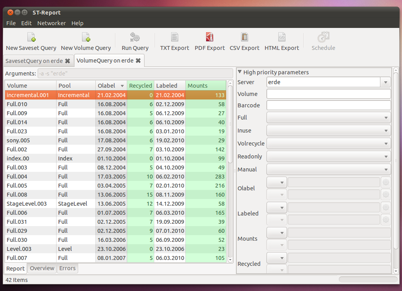
Task: Click the Olabel date 27.09.2004
Action: (x=111, y=149)
